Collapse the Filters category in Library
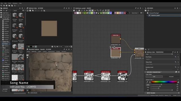Screen dimensions: 181x101 [x=1, y=48]
